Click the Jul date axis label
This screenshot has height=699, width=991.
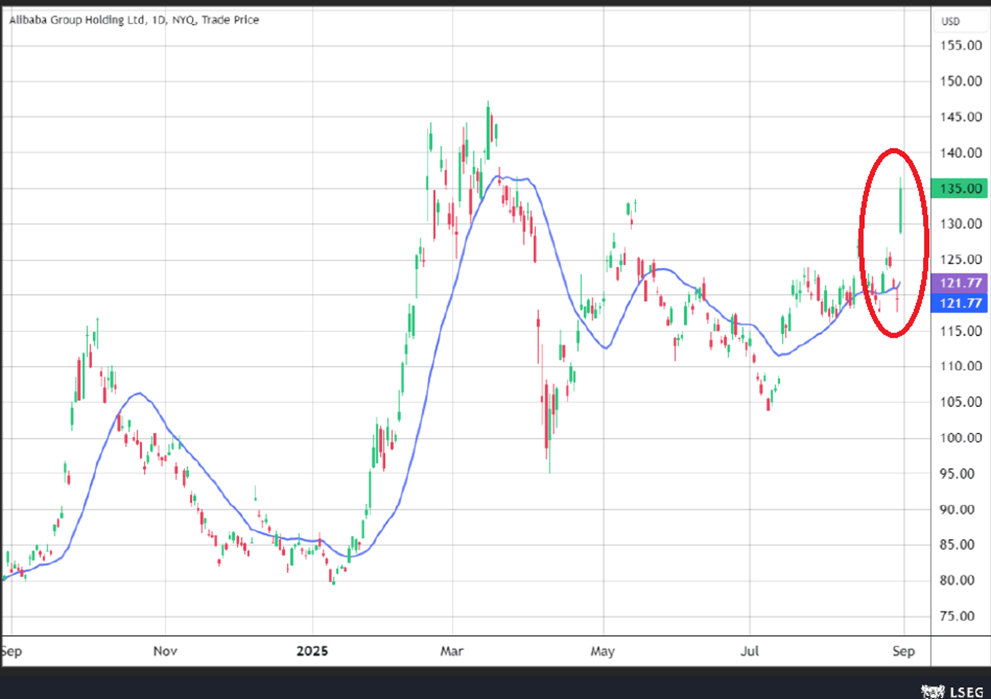(750, 651)
